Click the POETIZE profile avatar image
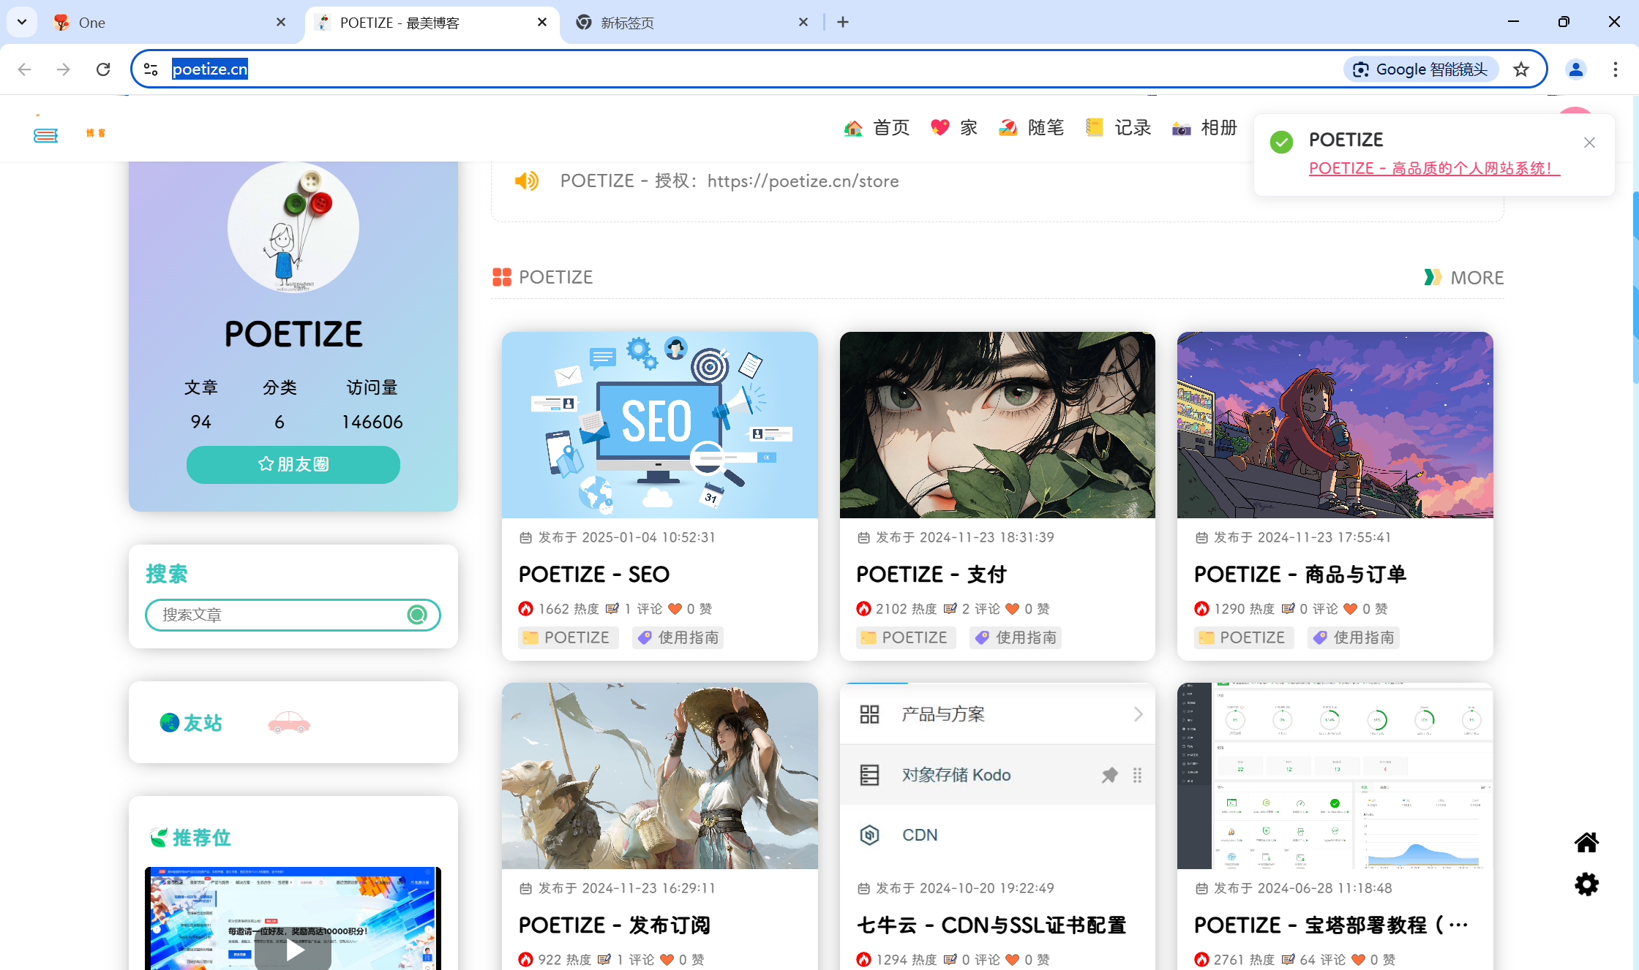The height and width of the screenshot is (970, 1639). [293, 227]
